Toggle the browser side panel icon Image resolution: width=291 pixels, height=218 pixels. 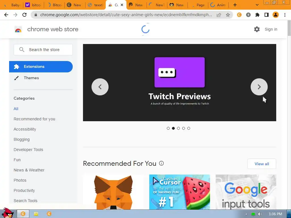(267, 15)
